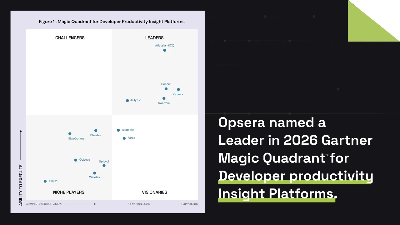This screenshot has width=400, height=225.
Task: Click the Sleuth data point dot
Action: point(45,181)
